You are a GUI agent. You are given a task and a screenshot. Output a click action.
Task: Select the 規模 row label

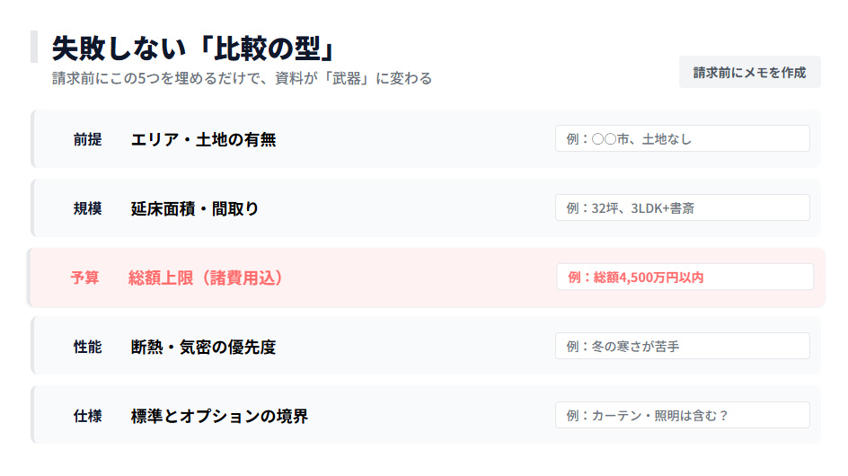[x=87, y=208]
